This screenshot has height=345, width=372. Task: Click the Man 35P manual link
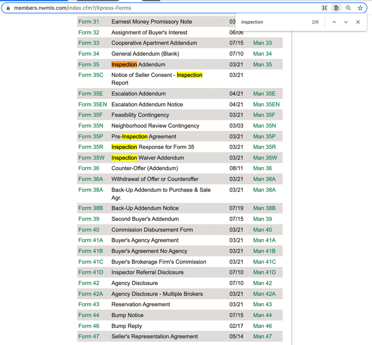(264, 137)
